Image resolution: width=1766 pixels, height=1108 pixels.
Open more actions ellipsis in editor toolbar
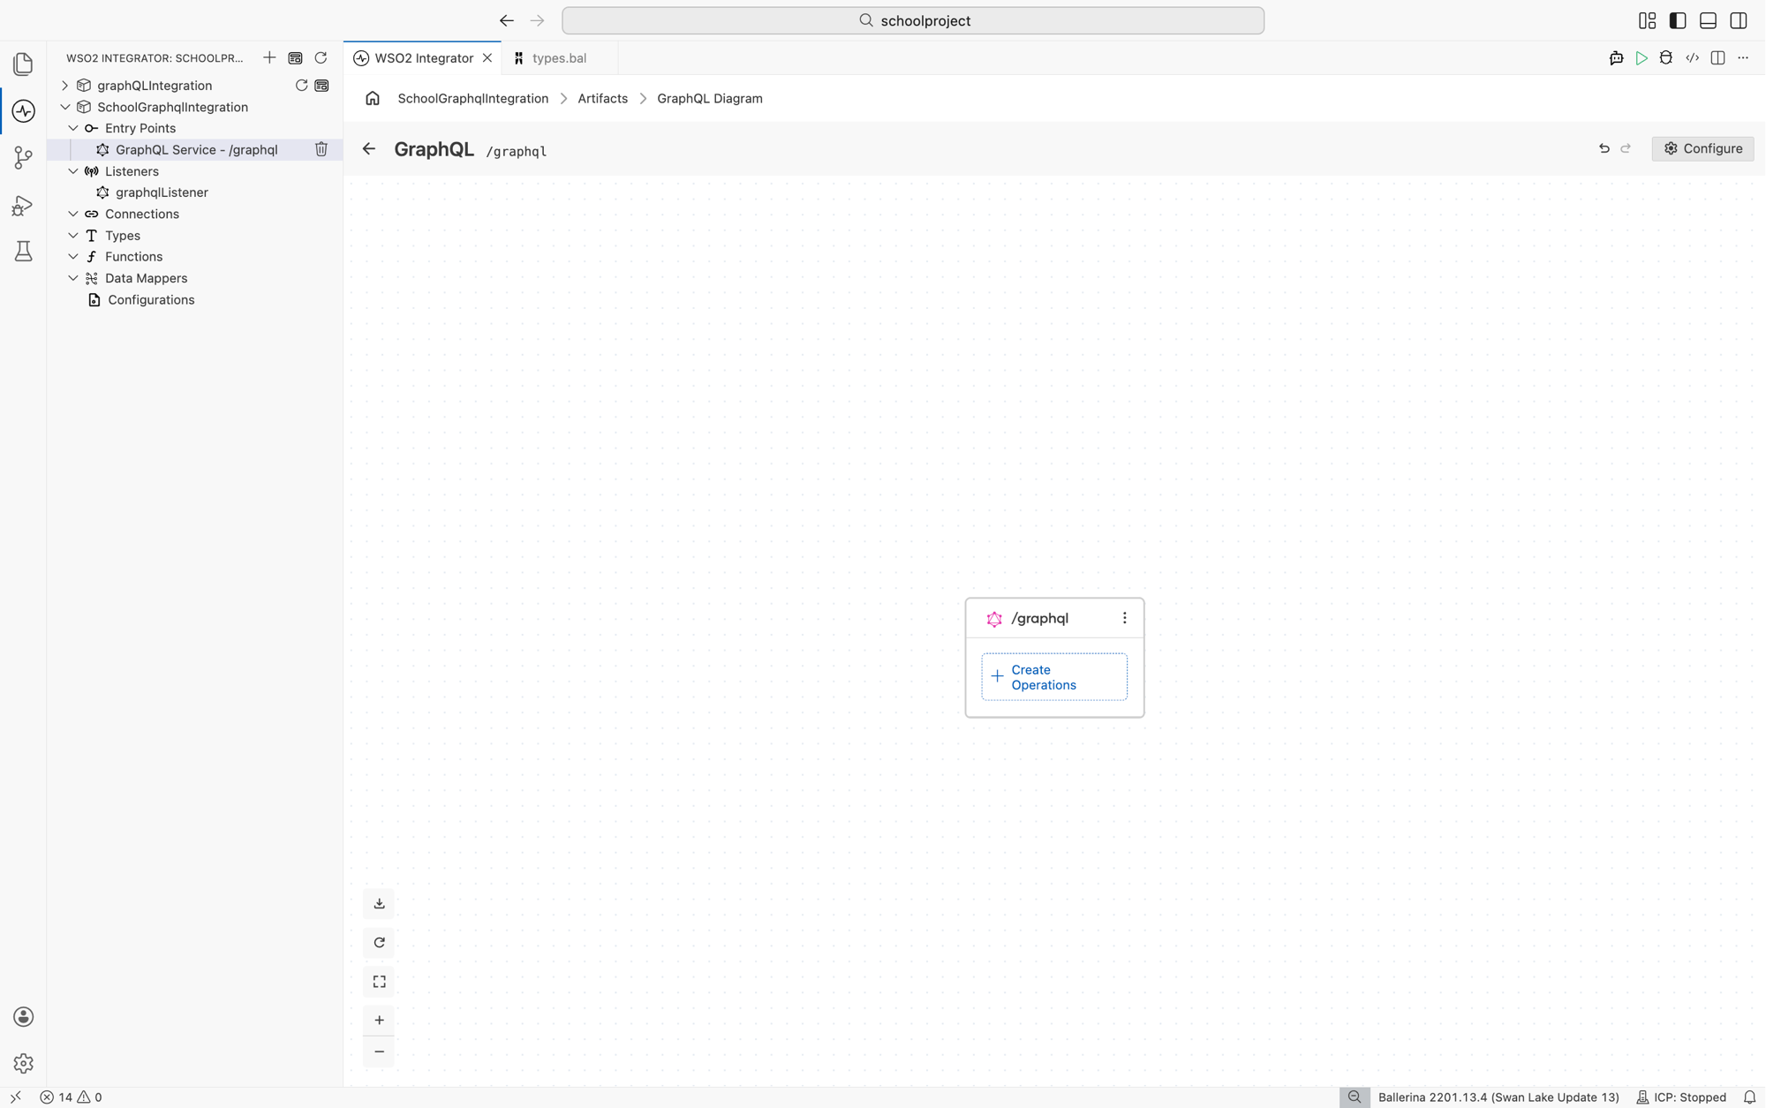1743,58
